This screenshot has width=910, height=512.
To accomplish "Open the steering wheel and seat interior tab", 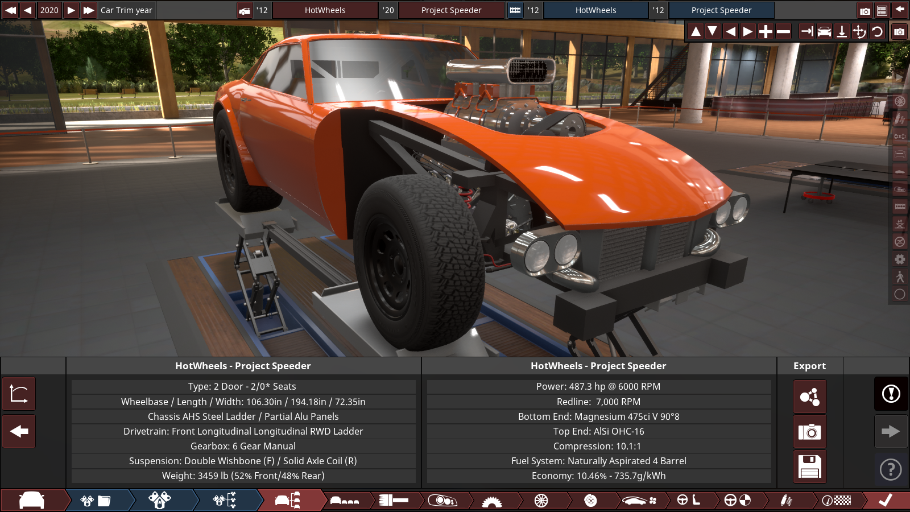I will coord(689,501).
